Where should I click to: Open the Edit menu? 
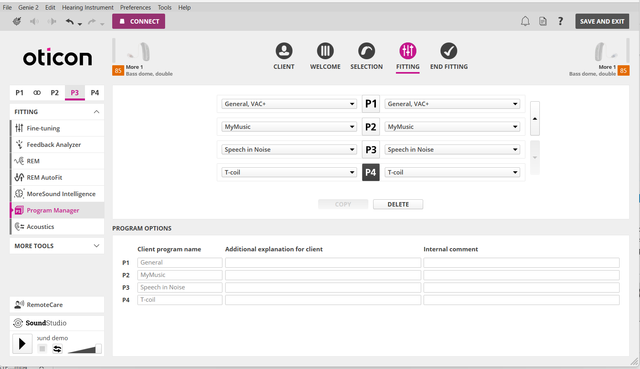[50, 7]
